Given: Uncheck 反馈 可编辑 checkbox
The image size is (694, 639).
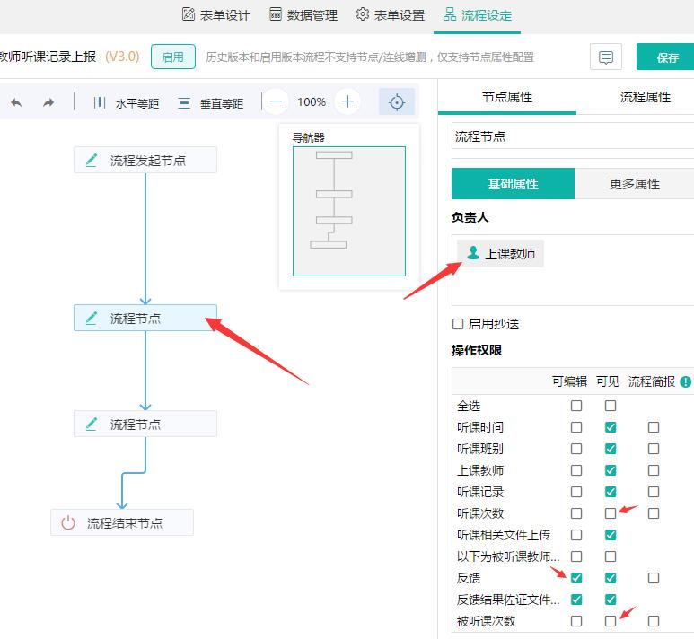Looking at the screenshot, I should point(576,578).
